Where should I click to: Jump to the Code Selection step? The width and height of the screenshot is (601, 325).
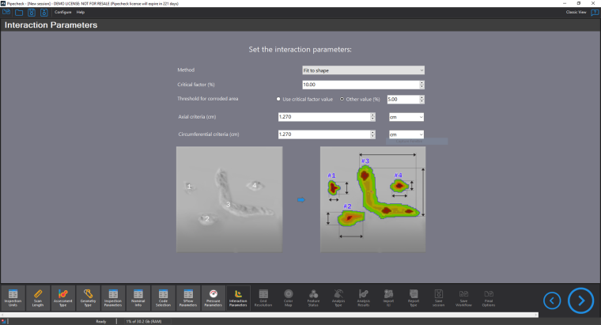click(x=163, y=297)
